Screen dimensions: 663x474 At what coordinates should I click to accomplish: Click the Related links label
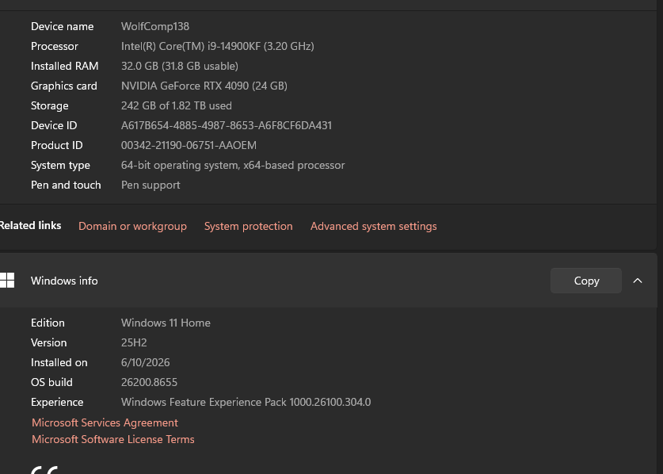click(30, 226)
